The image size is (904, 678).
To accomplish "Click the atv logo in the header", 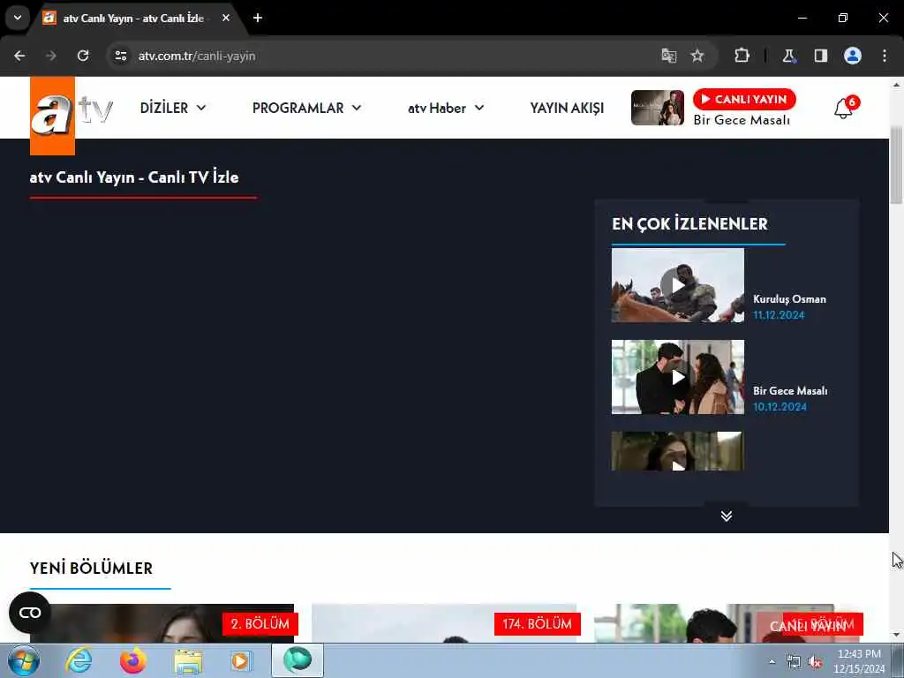I will tap(71, 116).
